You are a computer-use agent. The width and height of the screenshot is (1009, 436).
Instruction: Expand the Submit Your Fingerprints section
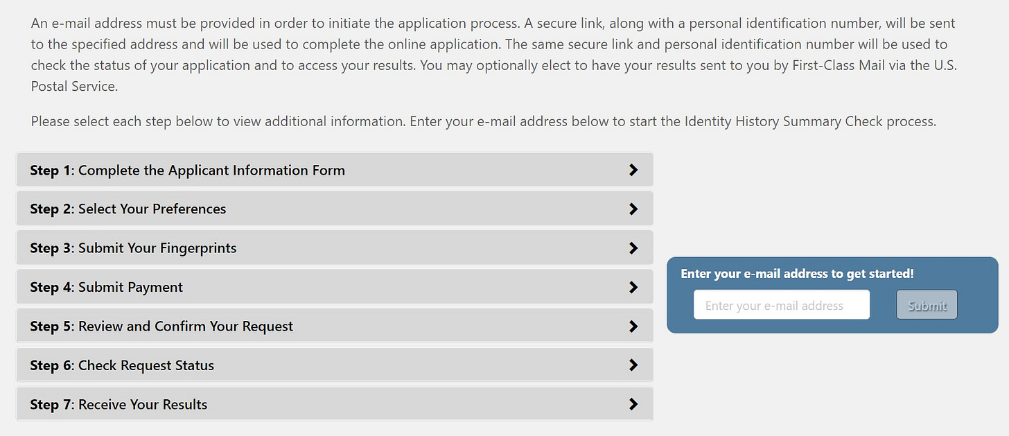click(335, 247)
